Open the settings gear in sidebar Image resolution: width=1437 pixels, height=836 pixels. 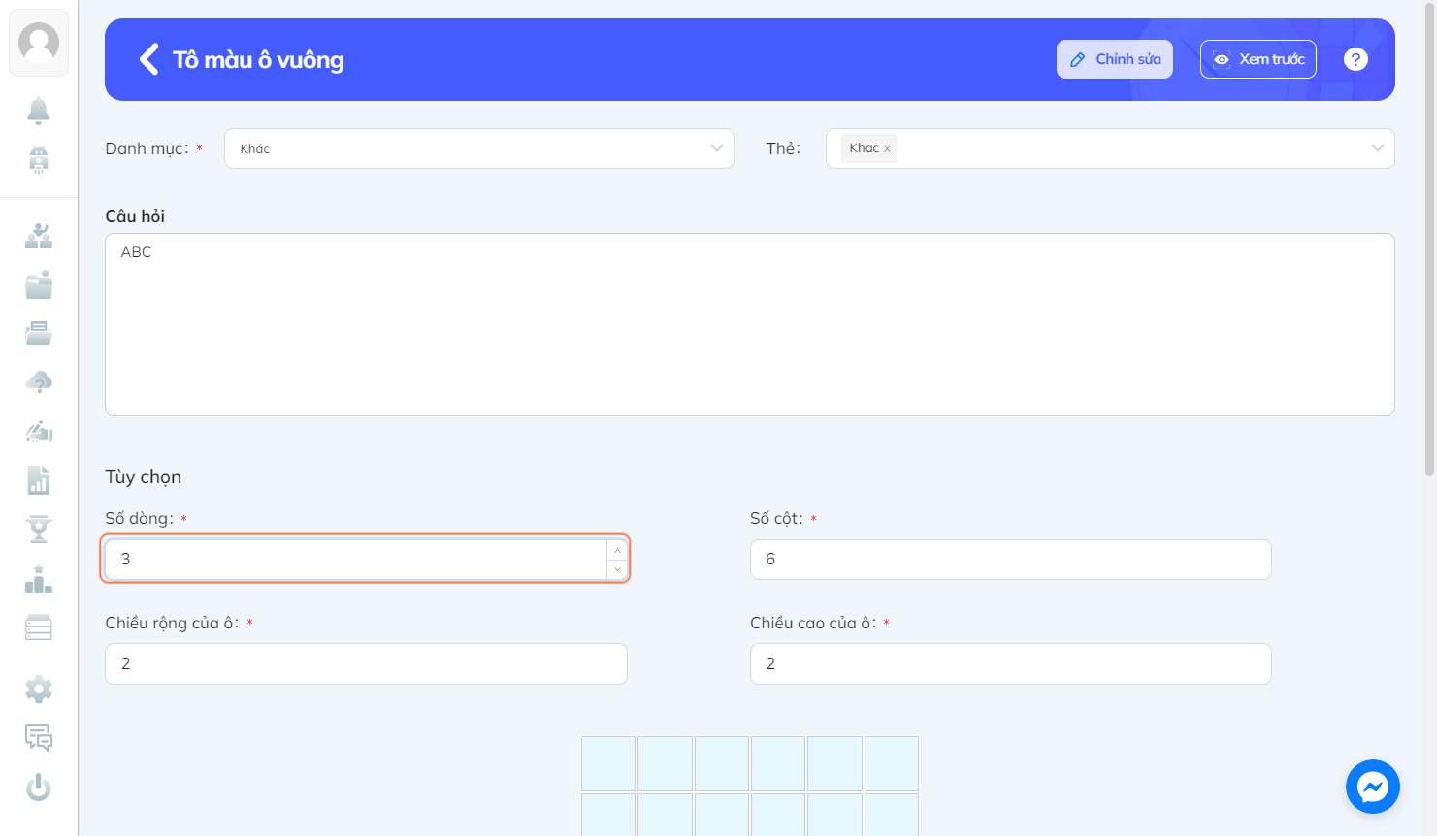(x=39, y=690)
